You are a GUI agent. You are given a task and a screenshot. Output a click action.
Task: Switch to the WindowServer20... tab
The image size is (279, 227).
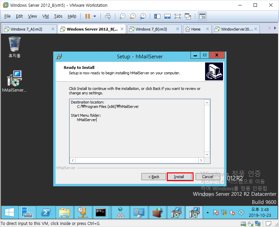click(x=236, y=29)
